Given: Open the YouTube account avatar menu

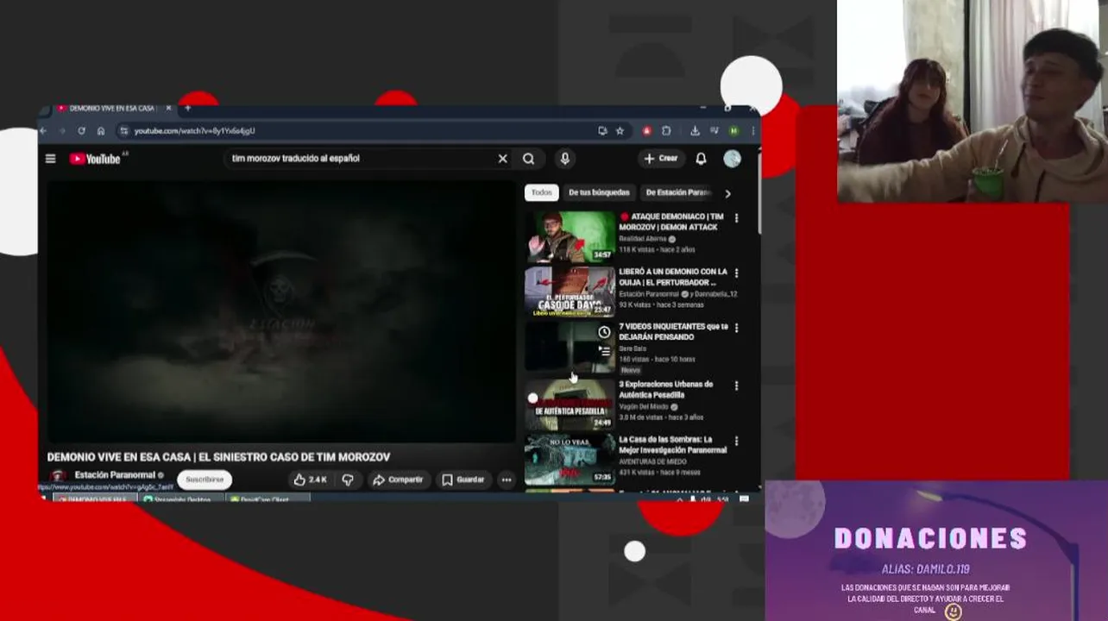Looking at the screenshot, I should coord(732,159).
